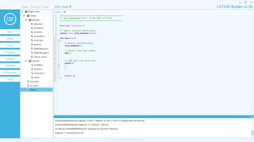
Task: Select allinone.h in the tree
Action: pos(38,24)
